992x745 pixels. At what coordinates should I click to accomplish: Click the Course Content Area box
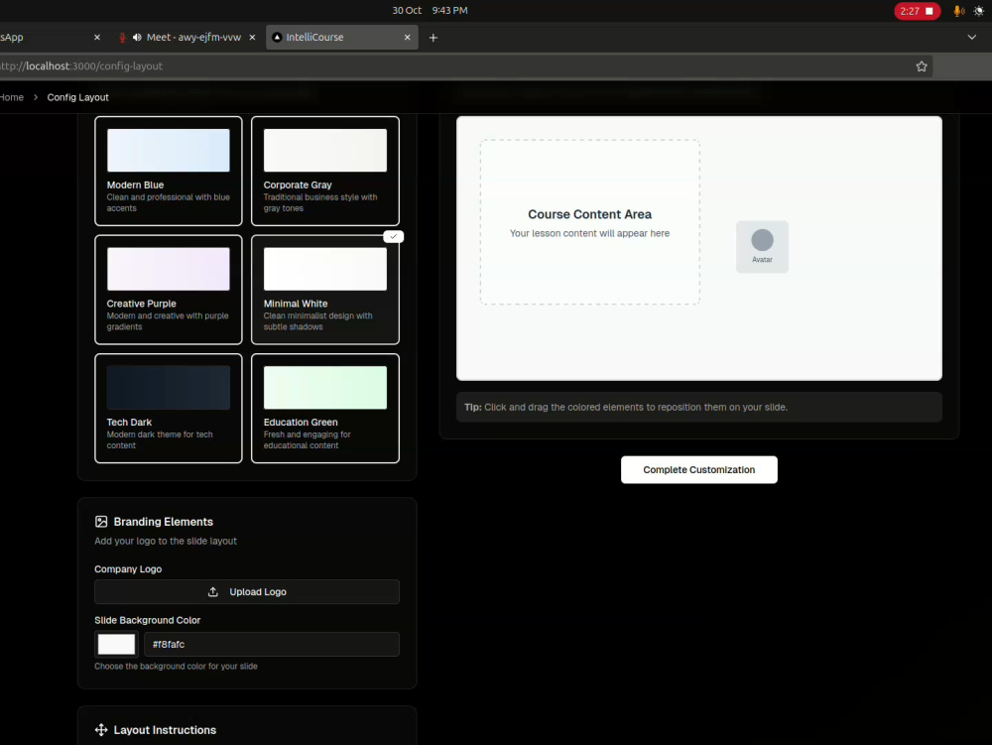(x=589, y=222)
